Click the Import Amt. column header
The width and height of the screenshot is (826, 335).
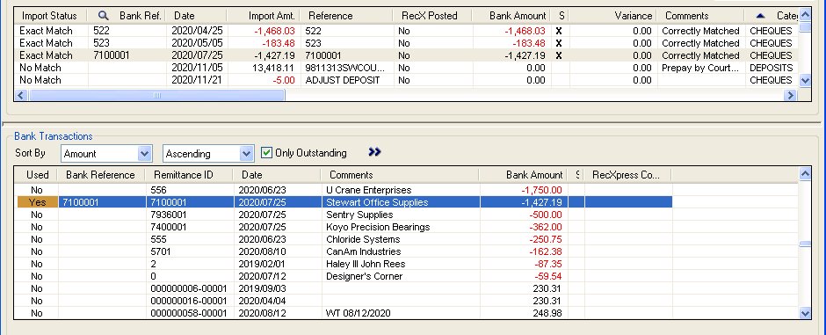pos(264,16)
